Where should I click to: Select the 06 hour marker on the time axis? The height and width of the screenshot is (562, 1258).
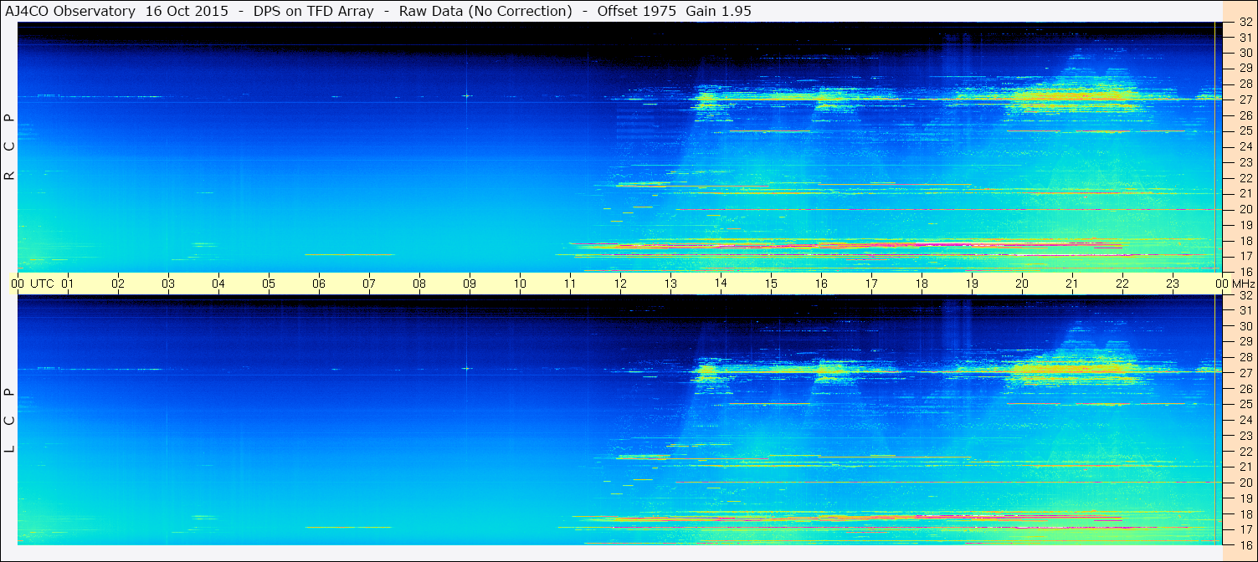[319, 284]
